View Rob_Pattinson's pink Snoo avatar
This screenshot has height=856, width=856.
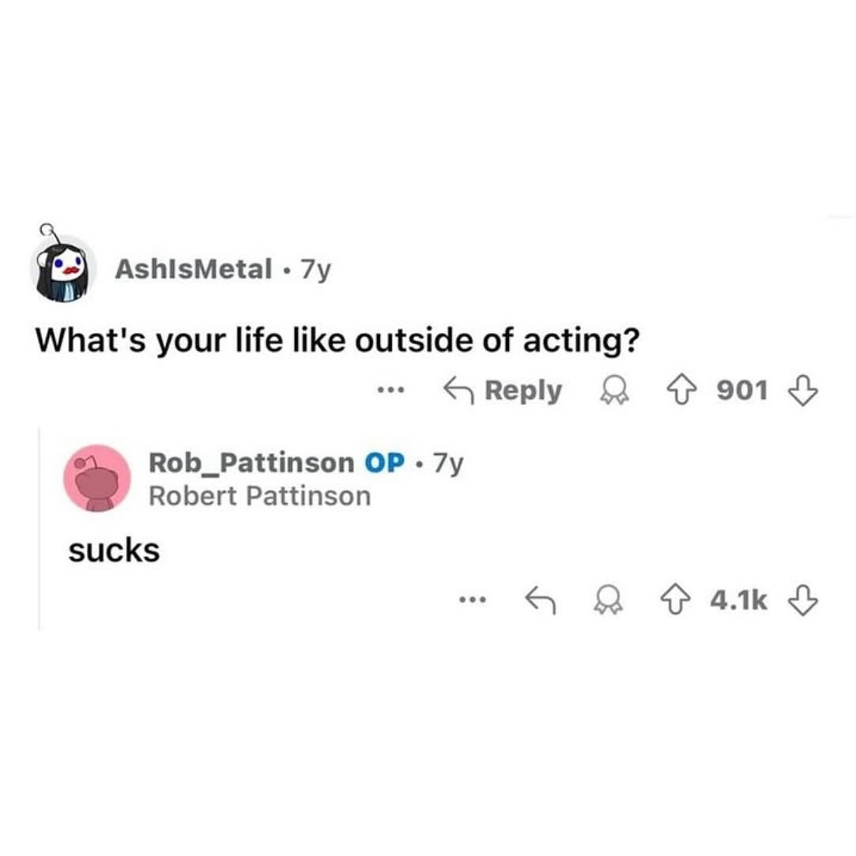pyautogui.click(x=97, y=478)
